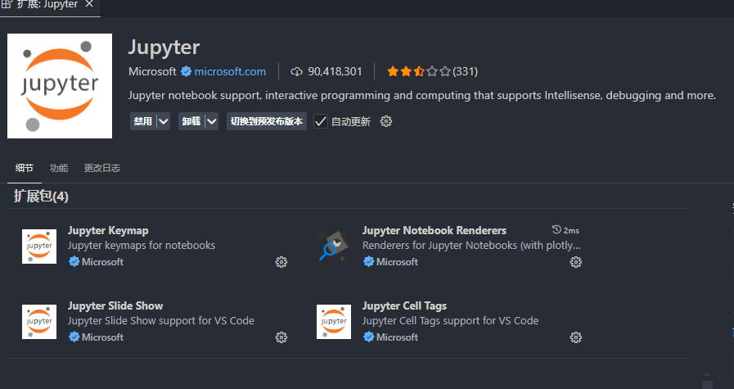Open the gear settings beside 自动更新
The image size is (734, 389).
pos(386,121)
